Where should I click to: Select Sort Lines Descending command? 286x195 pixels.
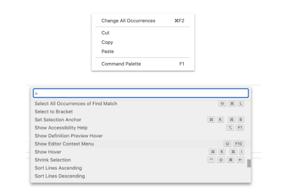[60, 176]
